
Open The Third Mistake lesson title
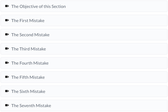click(x=29, y=49)
